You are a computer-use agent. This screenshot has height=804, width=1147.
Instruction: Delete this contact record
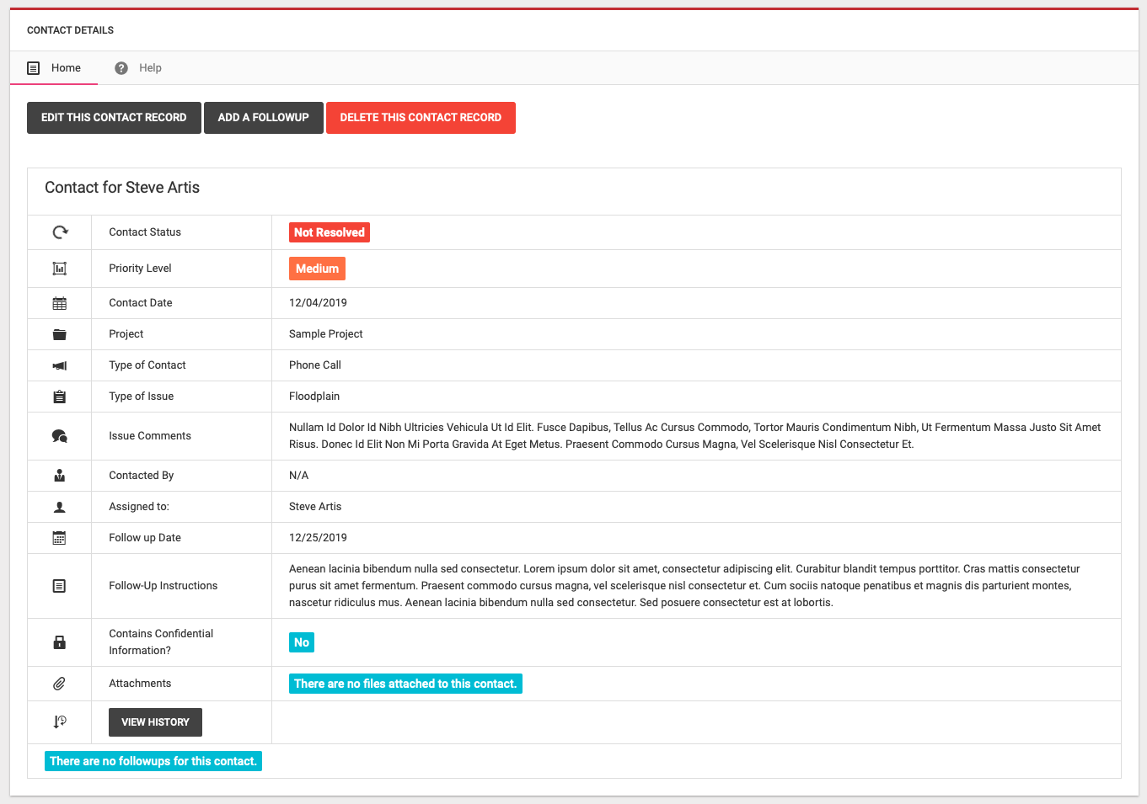click(421, 118)
